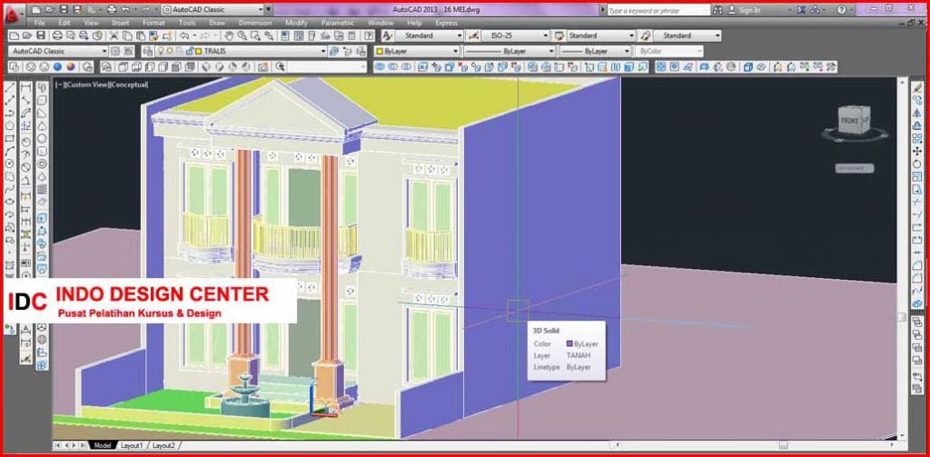
Task: Open the Modify menu
Action: [x=296, y=23]
